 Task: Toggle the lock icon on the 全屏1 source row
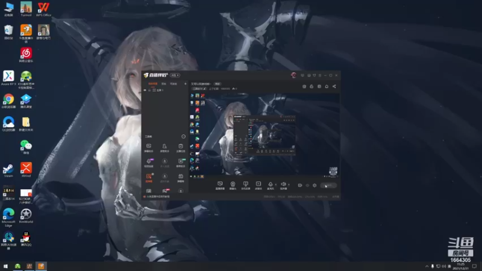(149, 90)
